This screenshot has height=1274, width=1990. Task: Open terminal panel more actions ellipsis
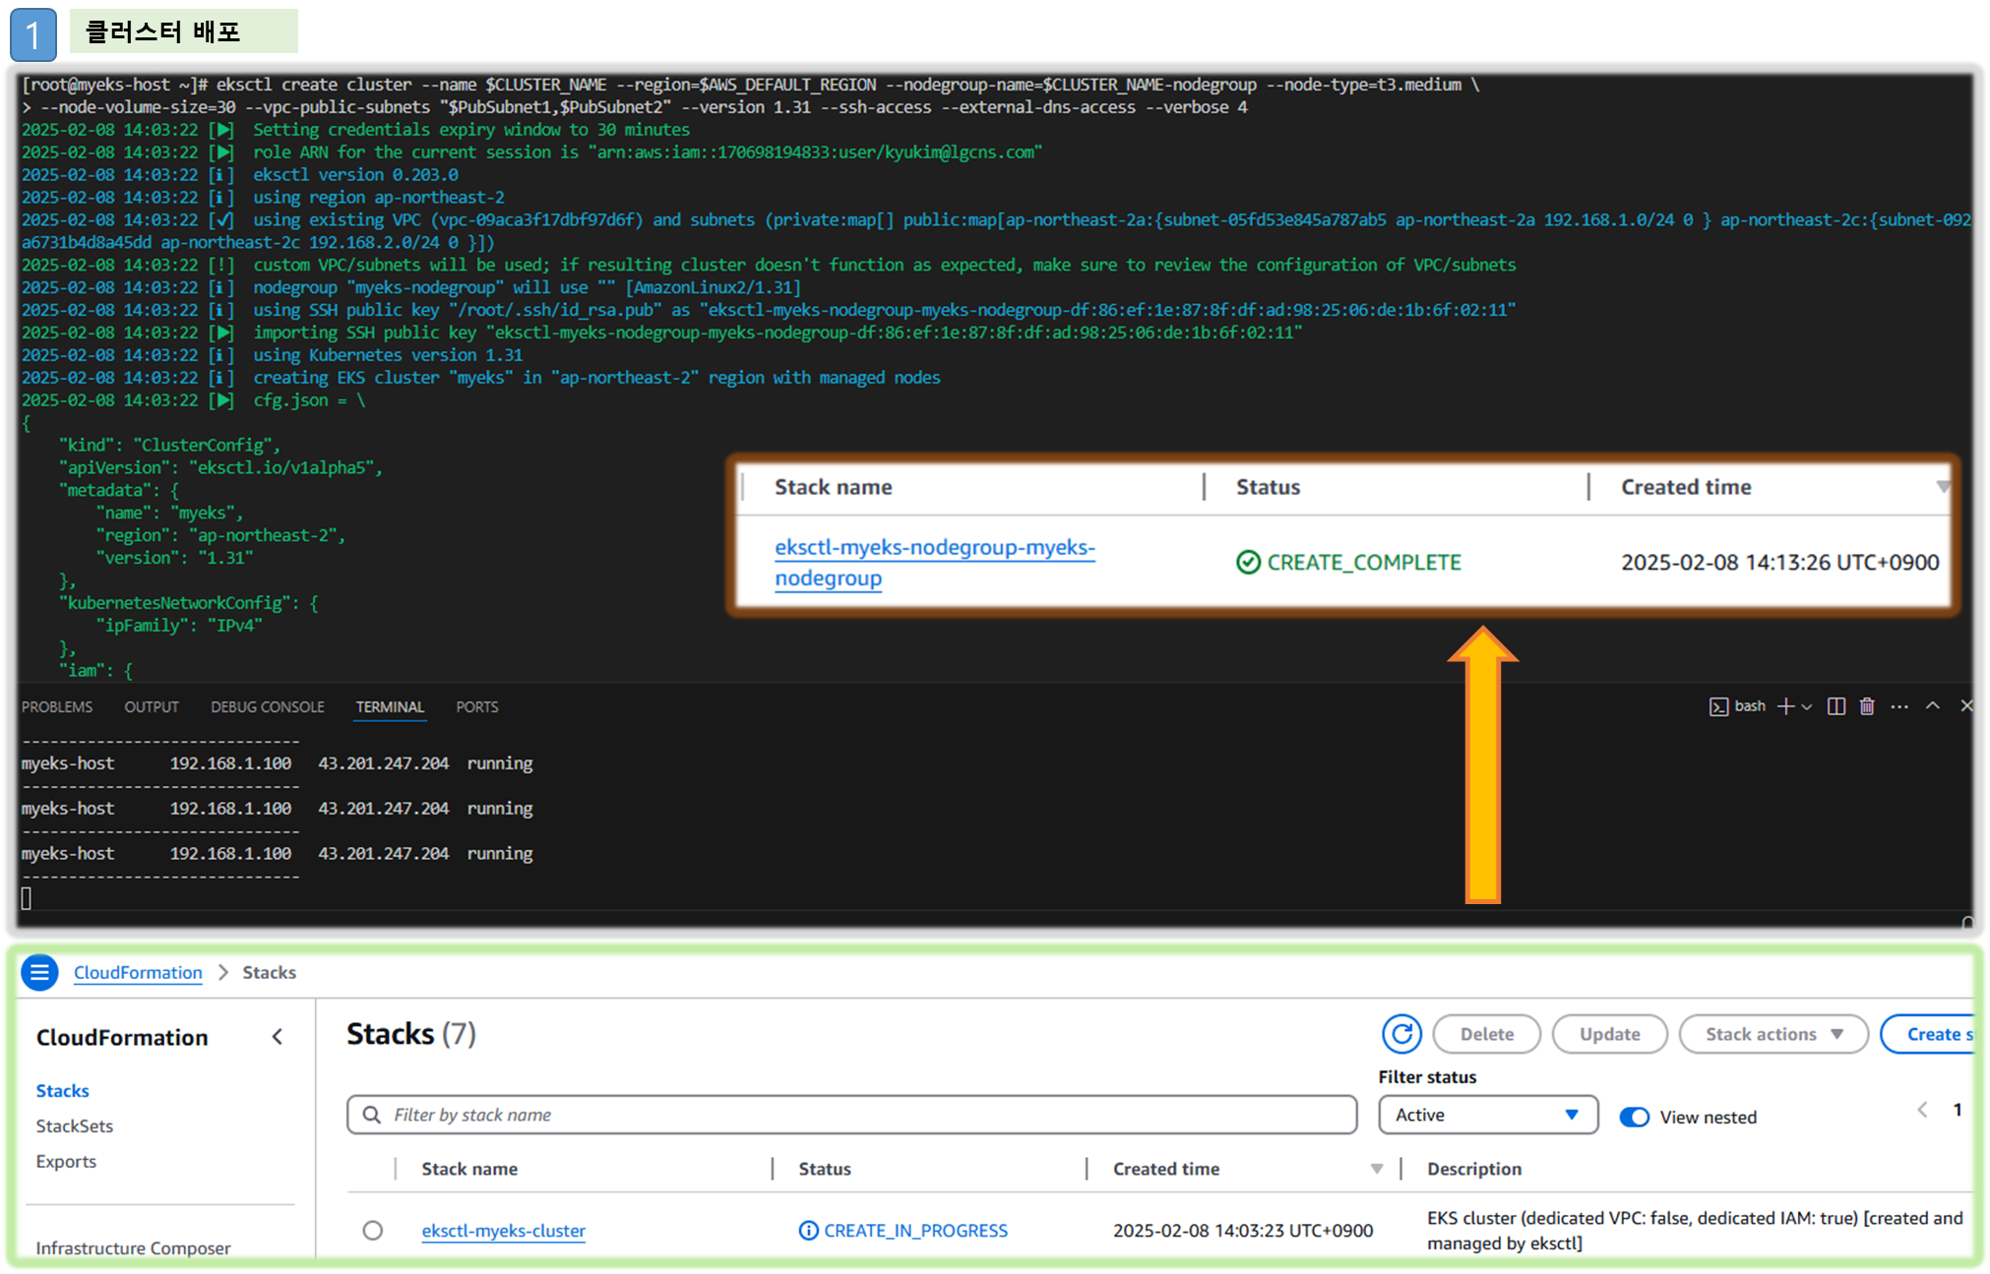click(x=1899, y=706)
